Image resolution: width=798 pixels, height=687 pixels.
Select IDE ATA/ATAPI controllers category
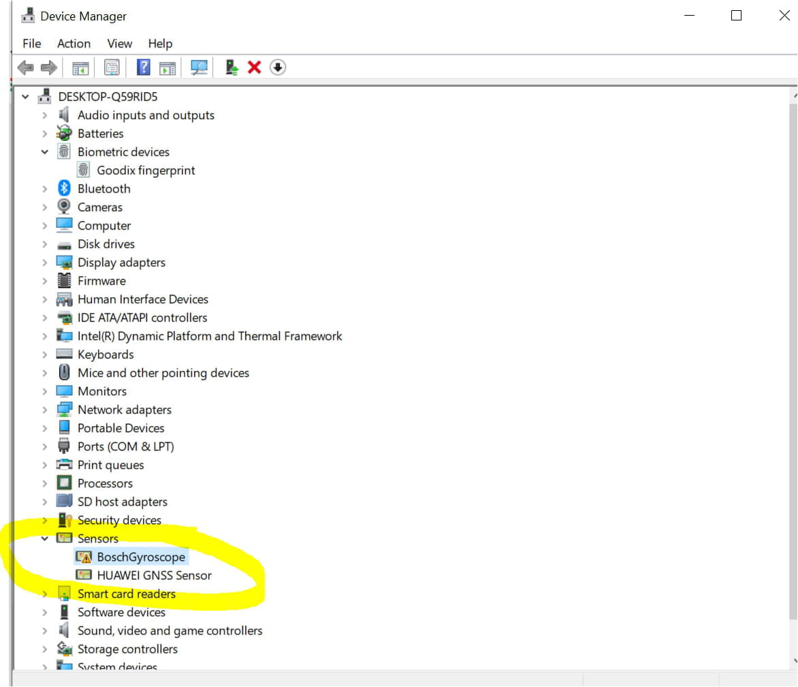[x=142, y=318]
